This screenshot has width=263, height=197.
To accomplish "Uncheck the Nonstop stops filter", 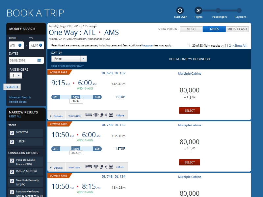I will click(x=12, y=133).
